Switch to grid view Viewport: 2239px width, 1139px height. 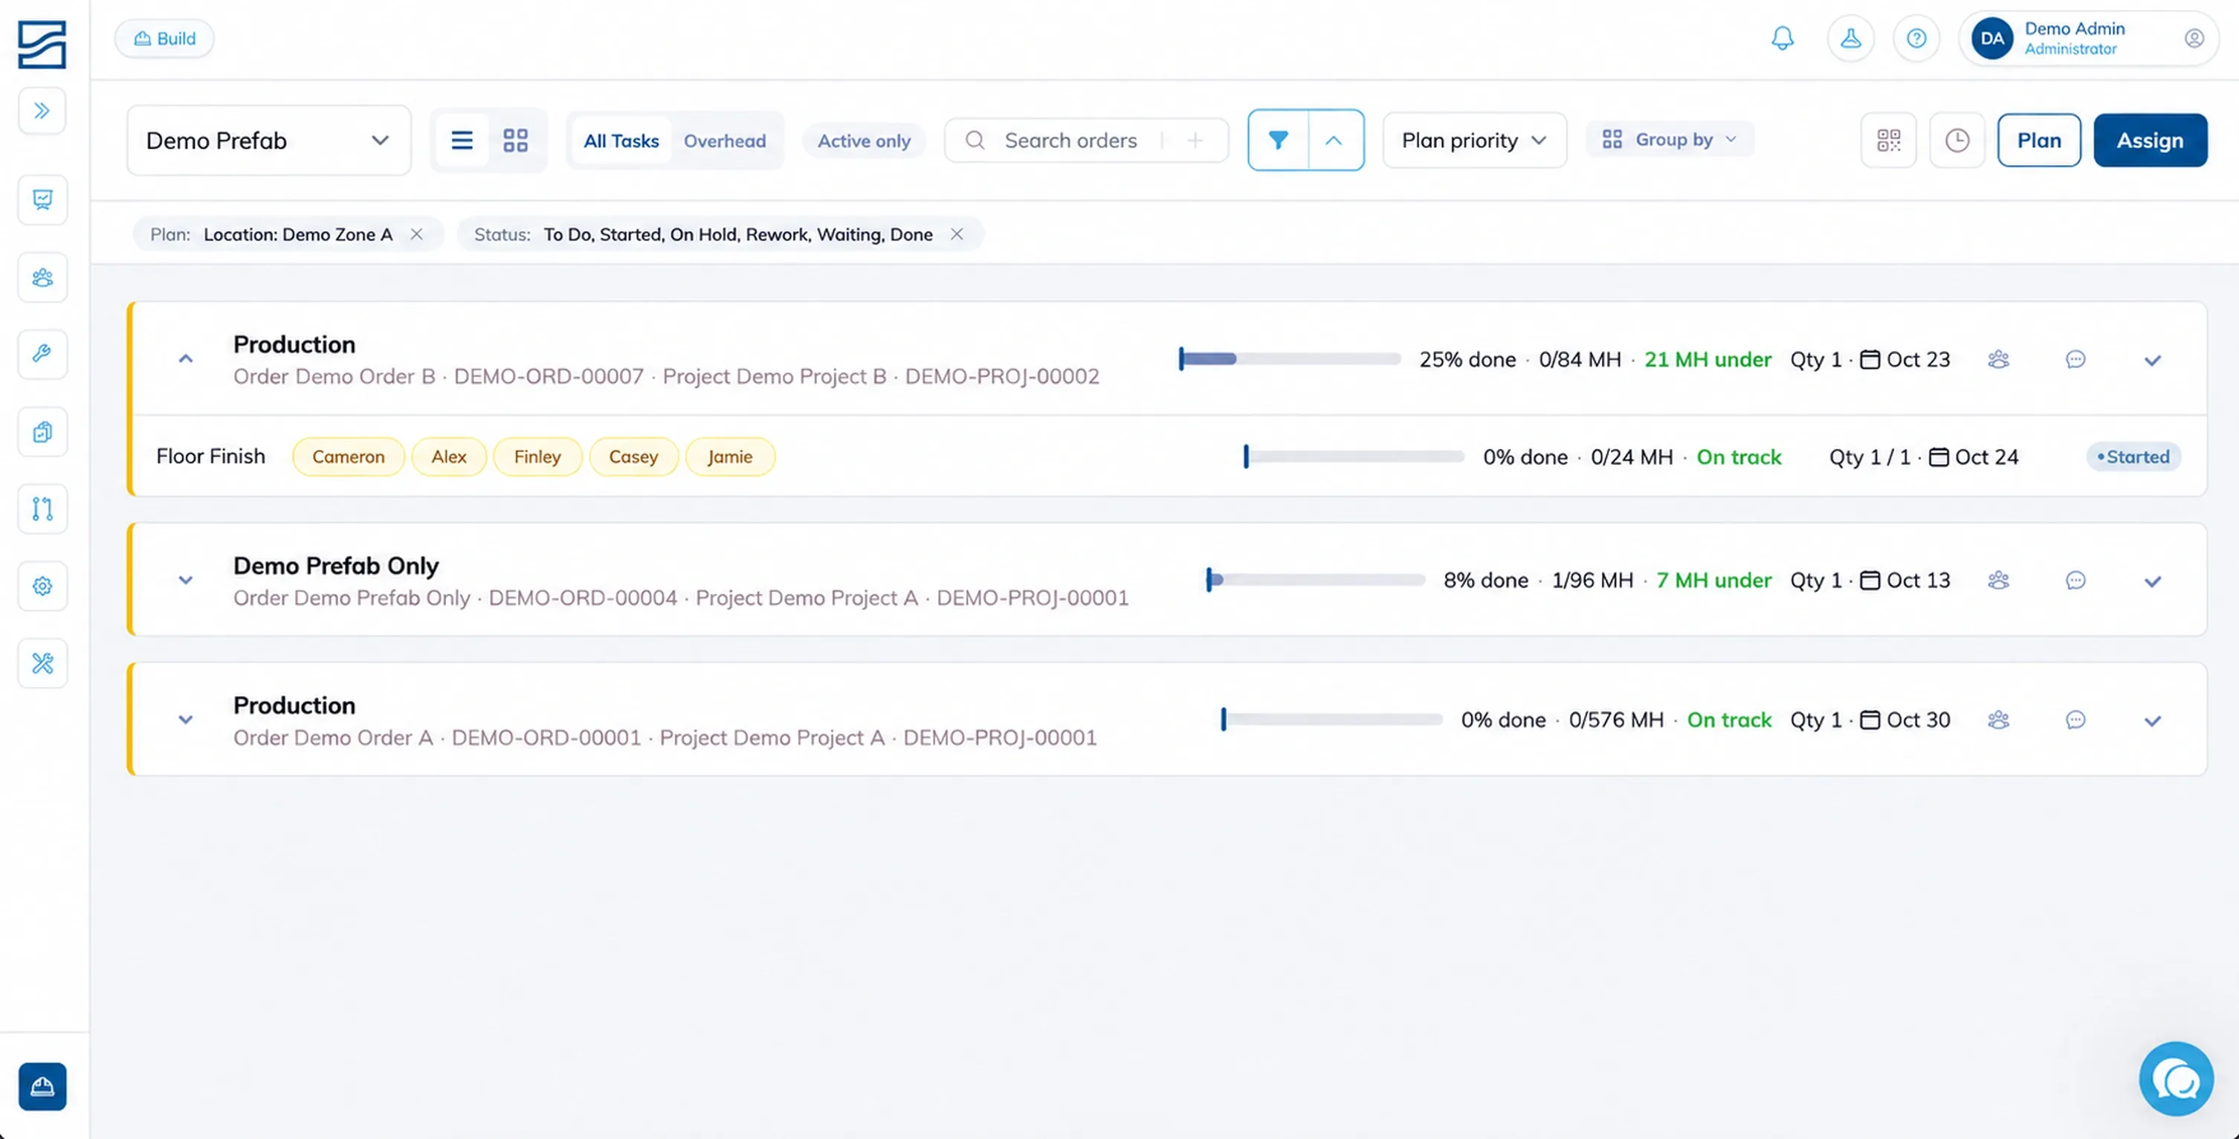515,140
